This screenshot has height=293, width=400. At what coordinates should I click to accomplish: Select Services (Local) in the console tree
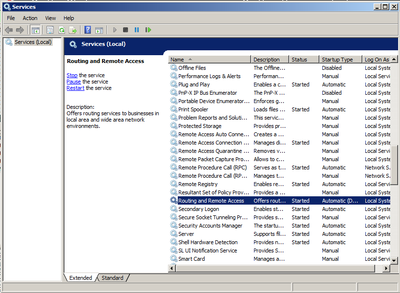pyautogui.click(x=32, y=42)
